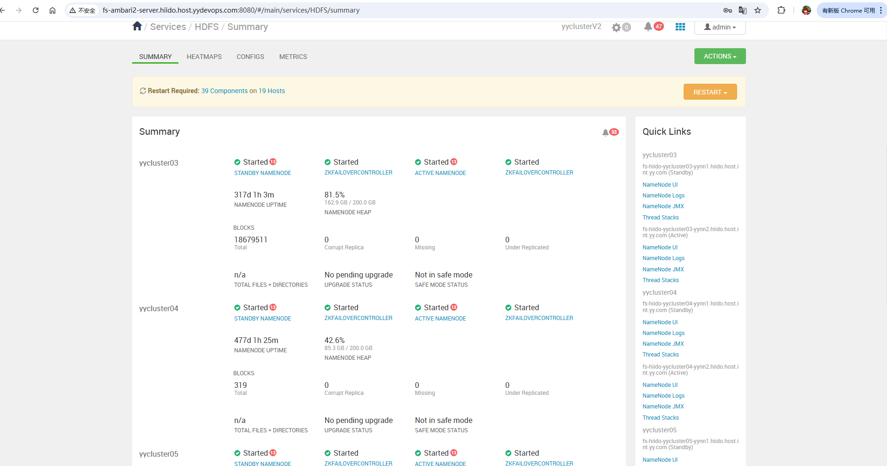This screenshot has height=466, width=887.
Task: Expand the RESTART dropdown
Action: pos(710,92)
